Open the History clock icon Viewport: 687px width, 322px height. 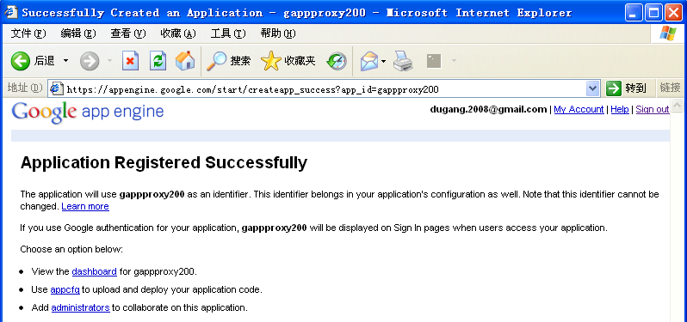click(x=337, y=62)
